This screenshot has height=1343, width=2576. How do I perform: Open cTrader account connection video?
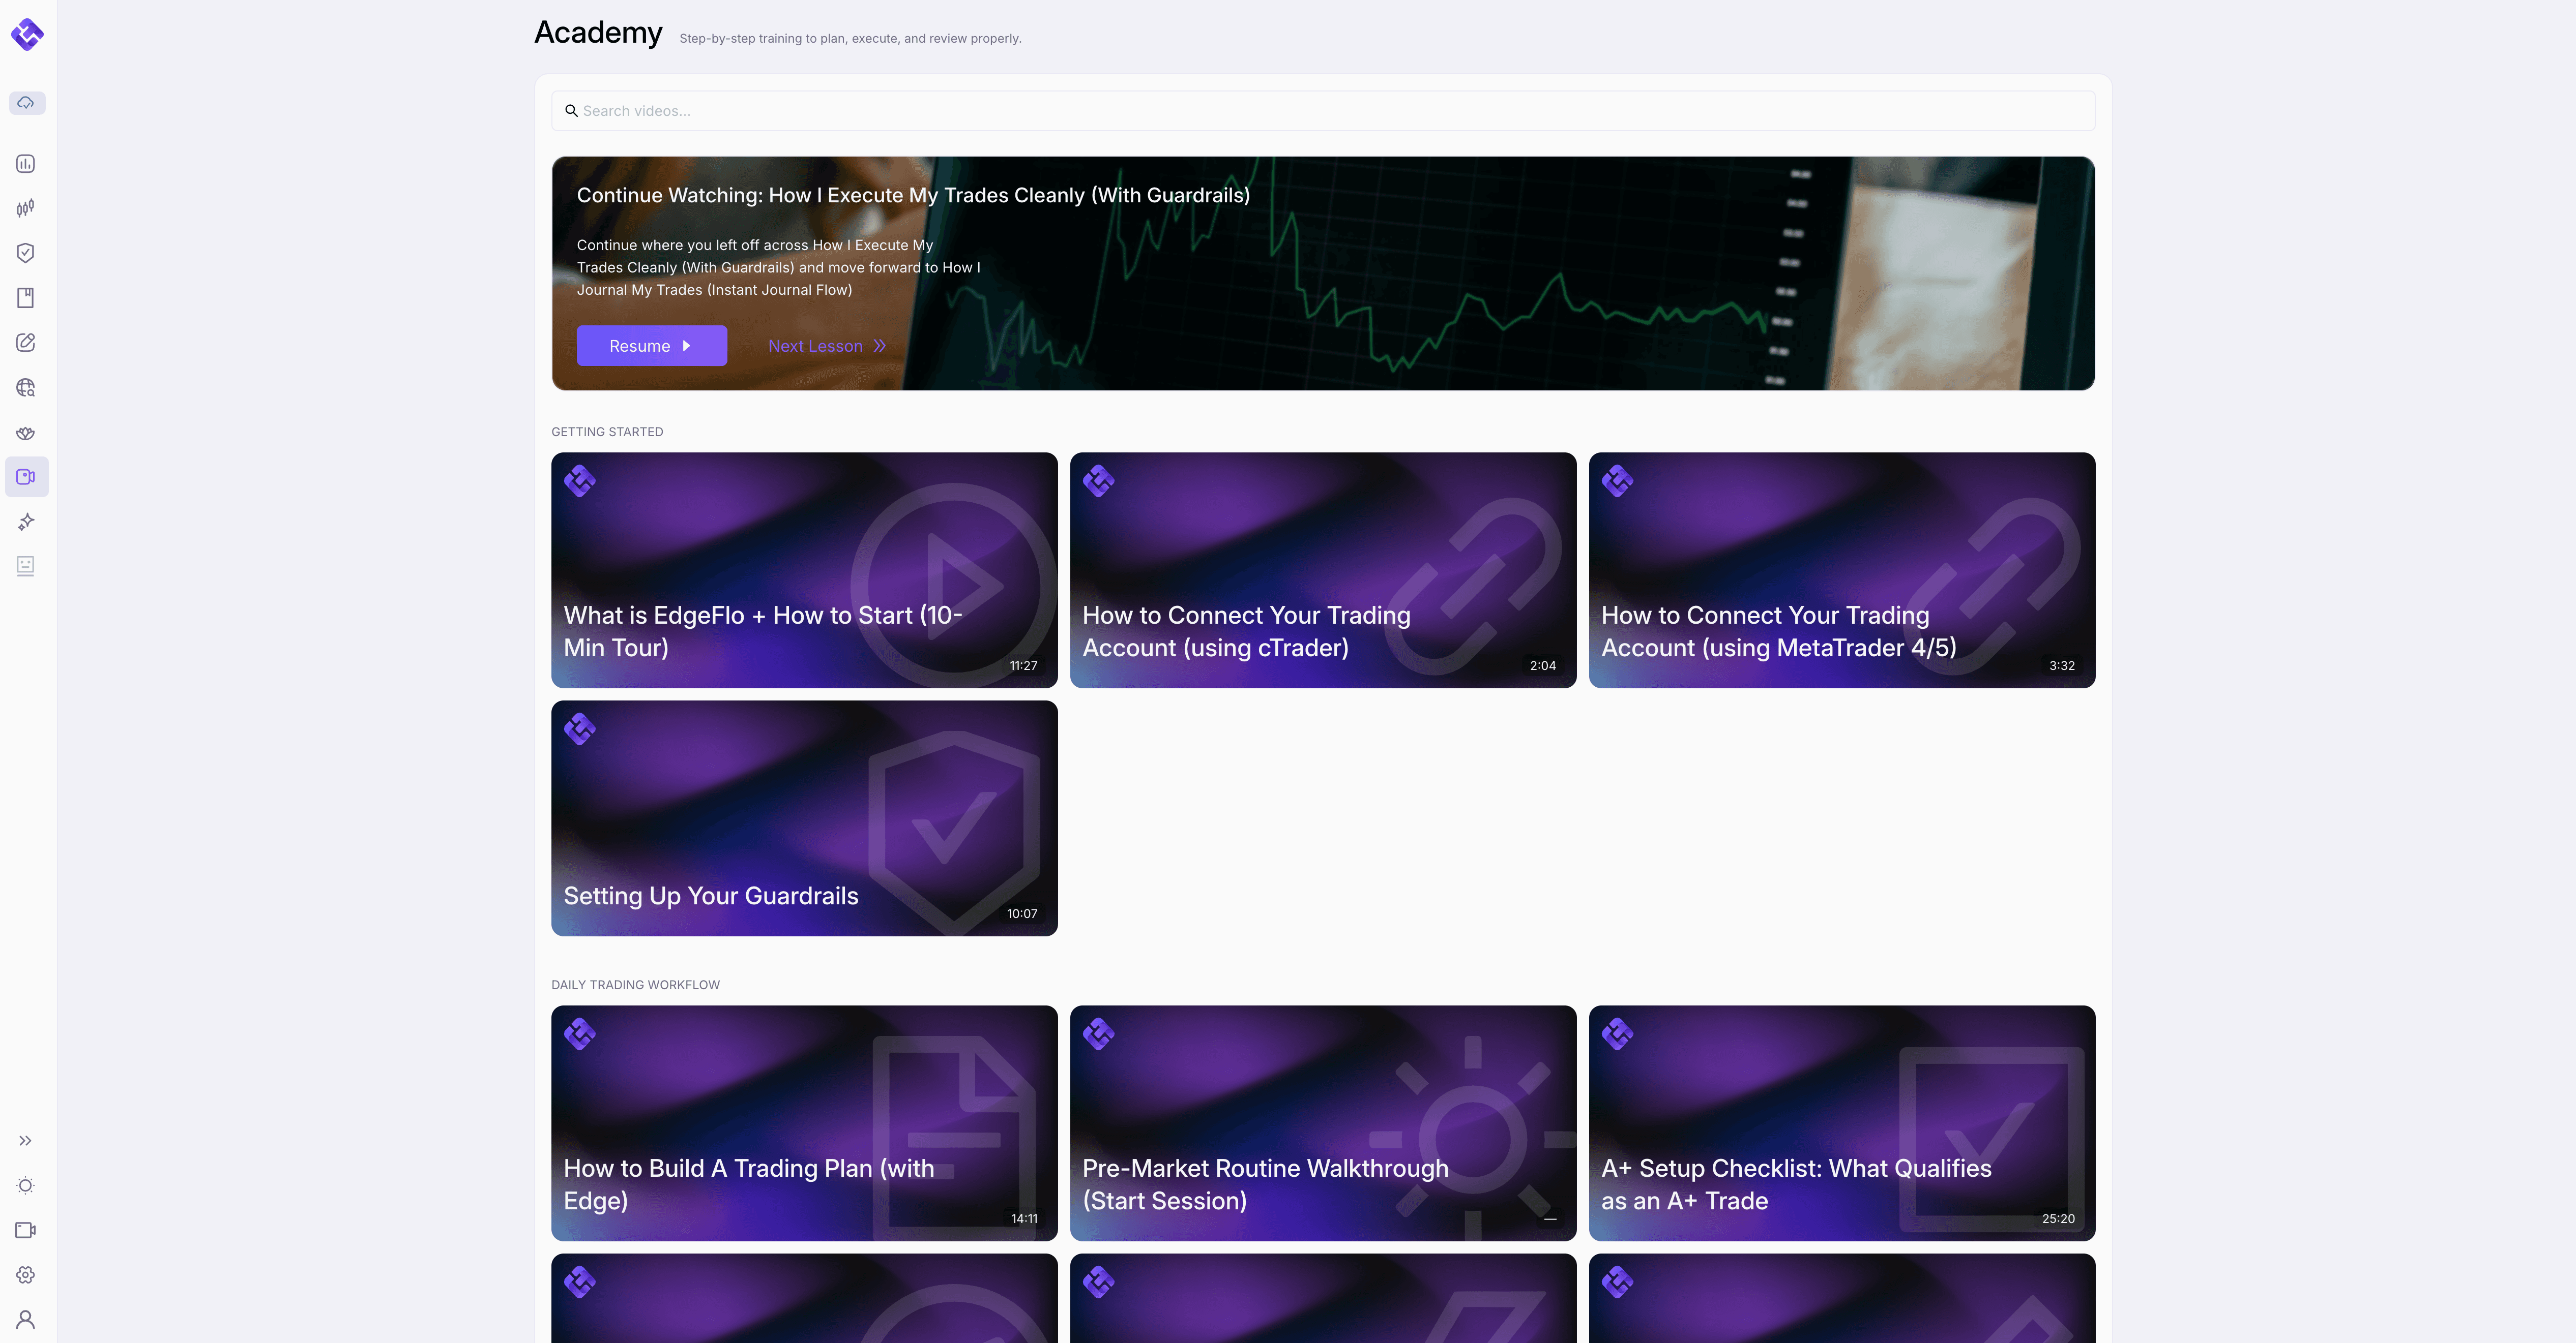pyautogui.click(x=1322, y=569)
